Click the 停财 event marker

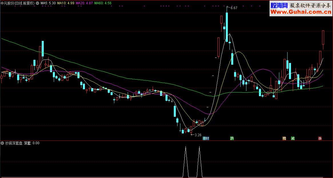tap(206, 139)
